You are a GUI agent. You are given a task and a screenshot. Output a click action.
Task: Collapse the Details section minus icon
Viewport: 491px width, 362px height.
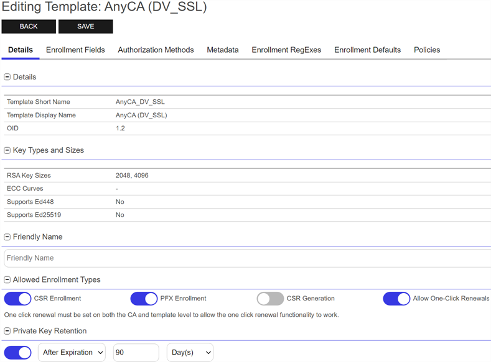coord(7,77)
